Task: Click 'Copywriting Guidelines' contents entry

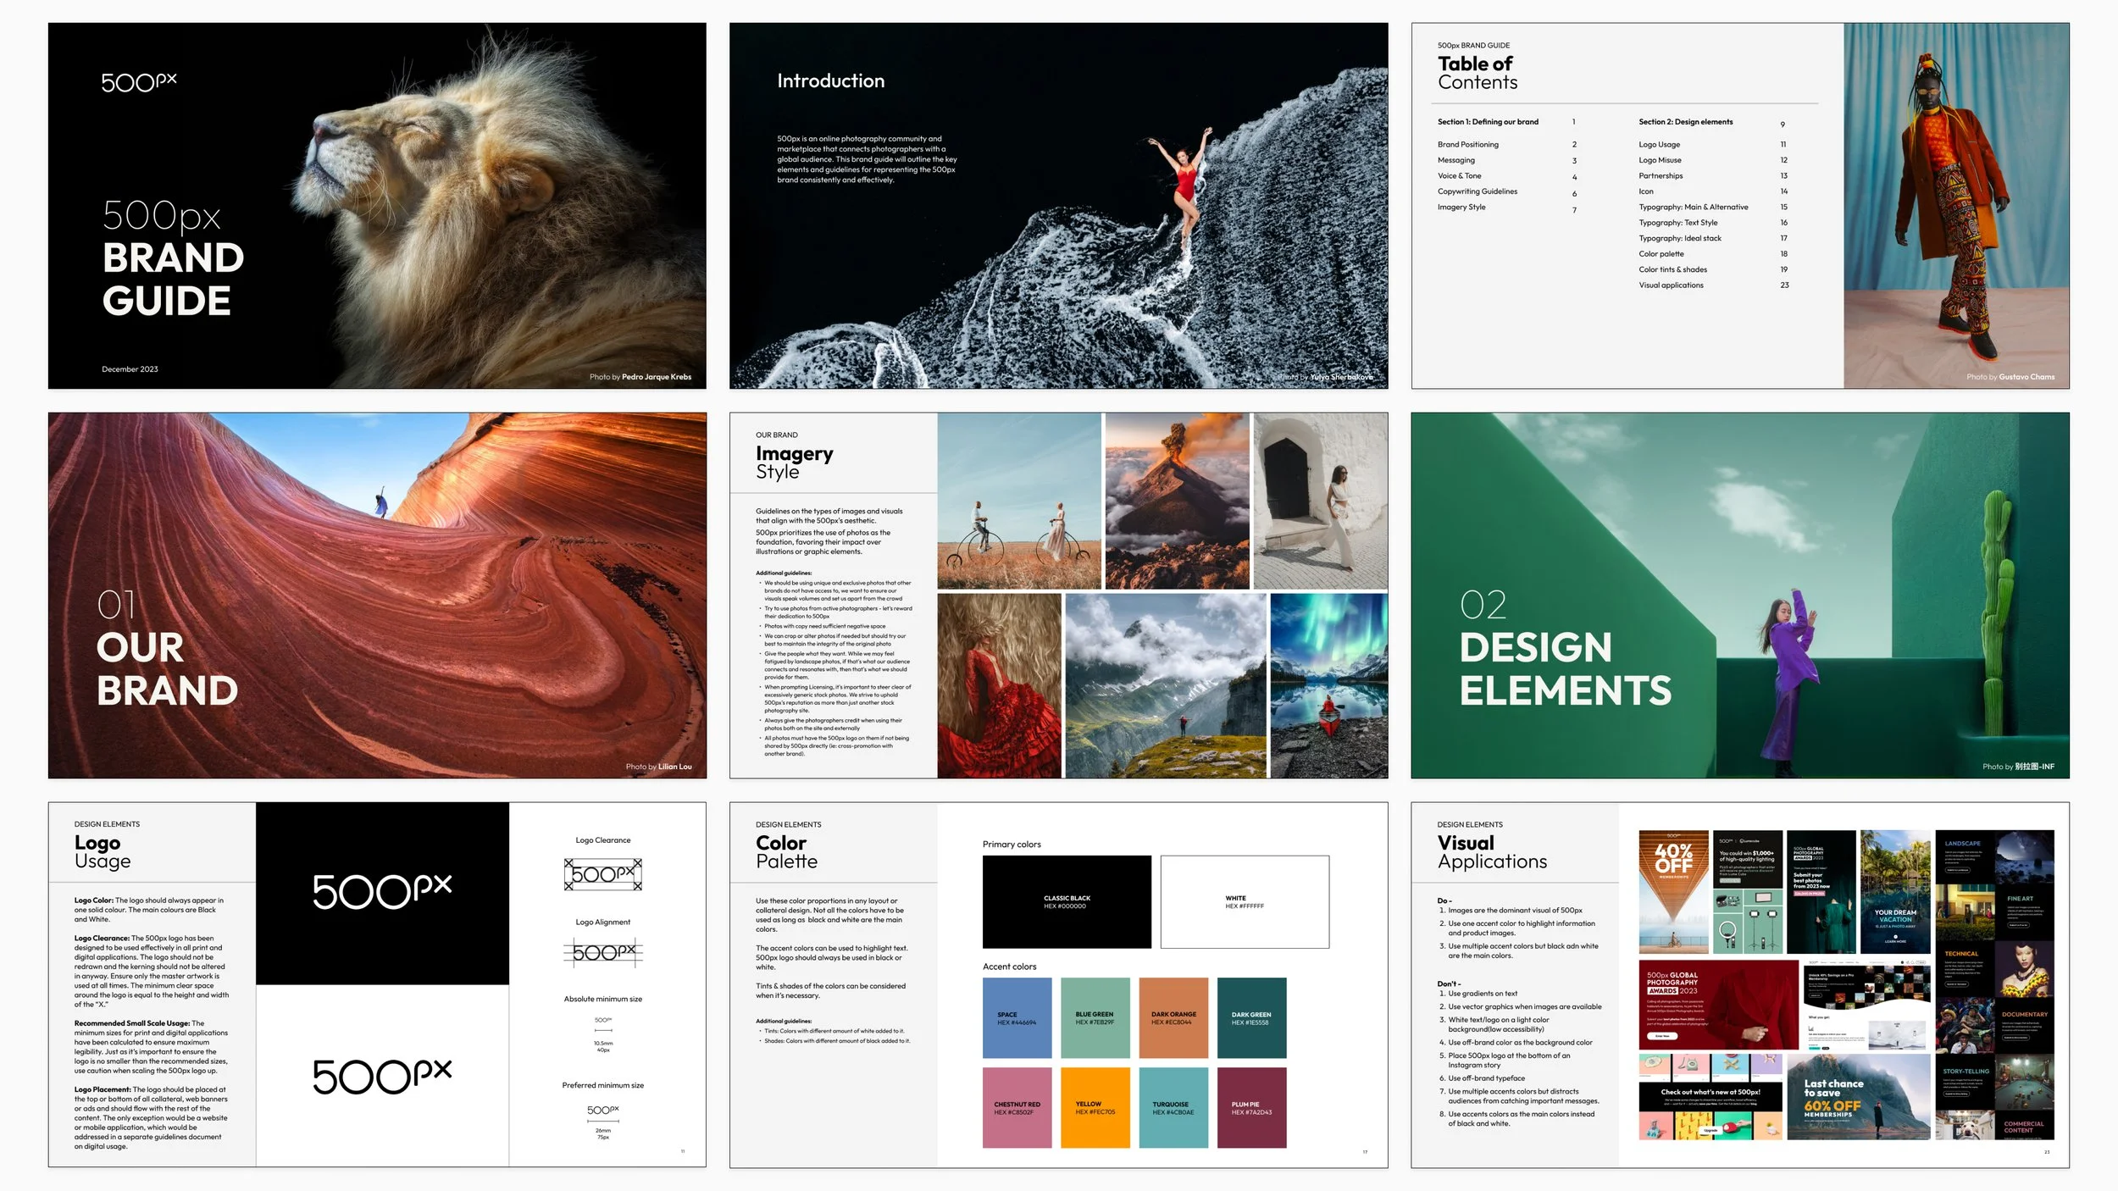Action: [1477, 191]
